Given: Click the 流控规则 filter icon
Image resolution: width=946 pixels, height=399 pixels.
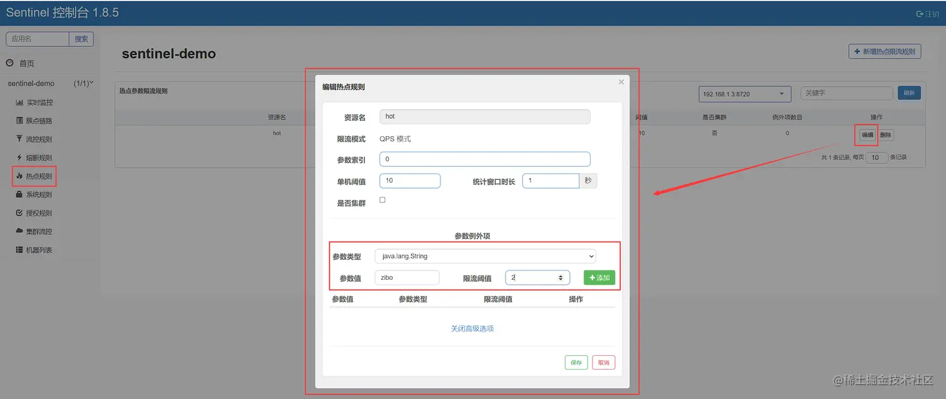Looking at the screenshot, I should (19, 139).
